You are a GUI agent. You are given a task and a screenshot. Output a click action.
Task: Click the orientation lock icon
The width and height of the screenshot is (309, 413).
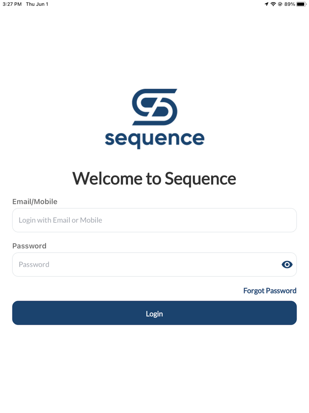280,4
